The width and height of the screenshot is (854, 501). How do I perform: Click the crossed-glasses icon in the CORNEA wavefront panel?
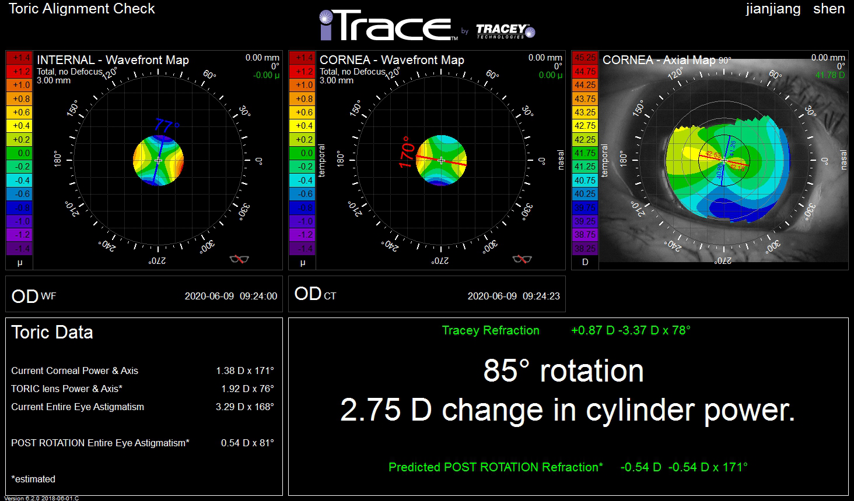(521, 259)
